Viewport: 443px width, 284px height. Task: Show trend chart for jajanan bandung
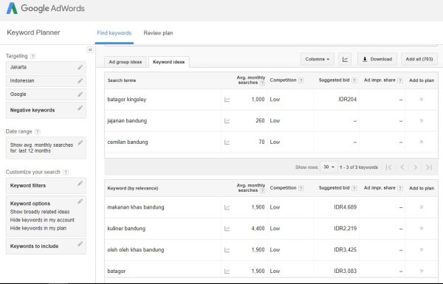227,121
